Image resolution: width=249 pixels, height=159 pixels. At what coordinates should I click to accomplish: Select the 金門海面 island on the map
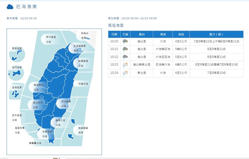[16, 73]
